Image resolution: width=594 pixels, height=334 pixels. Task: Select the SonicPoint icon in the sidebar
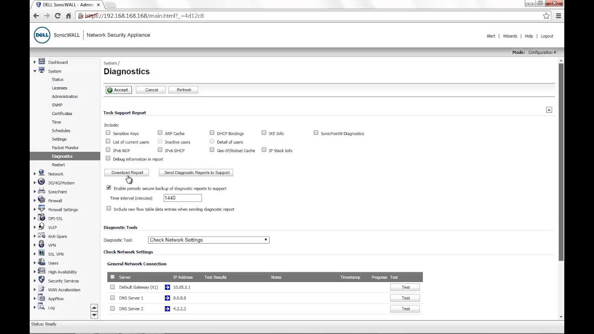(x=42, y=192)
